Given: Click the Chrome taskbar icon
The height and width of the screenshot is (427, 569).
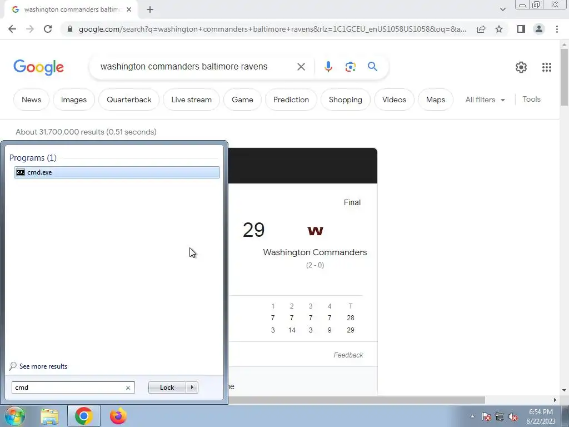Looking at the screenshot, I should (x=83, y=416).
